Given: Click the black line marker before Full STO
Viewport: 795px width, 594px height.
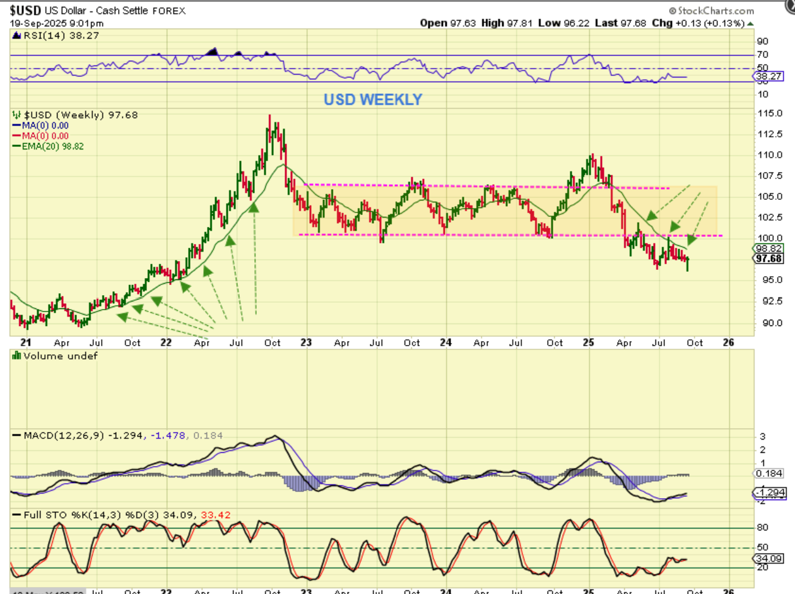Looking at the screenshot, I should coord(16,515).
